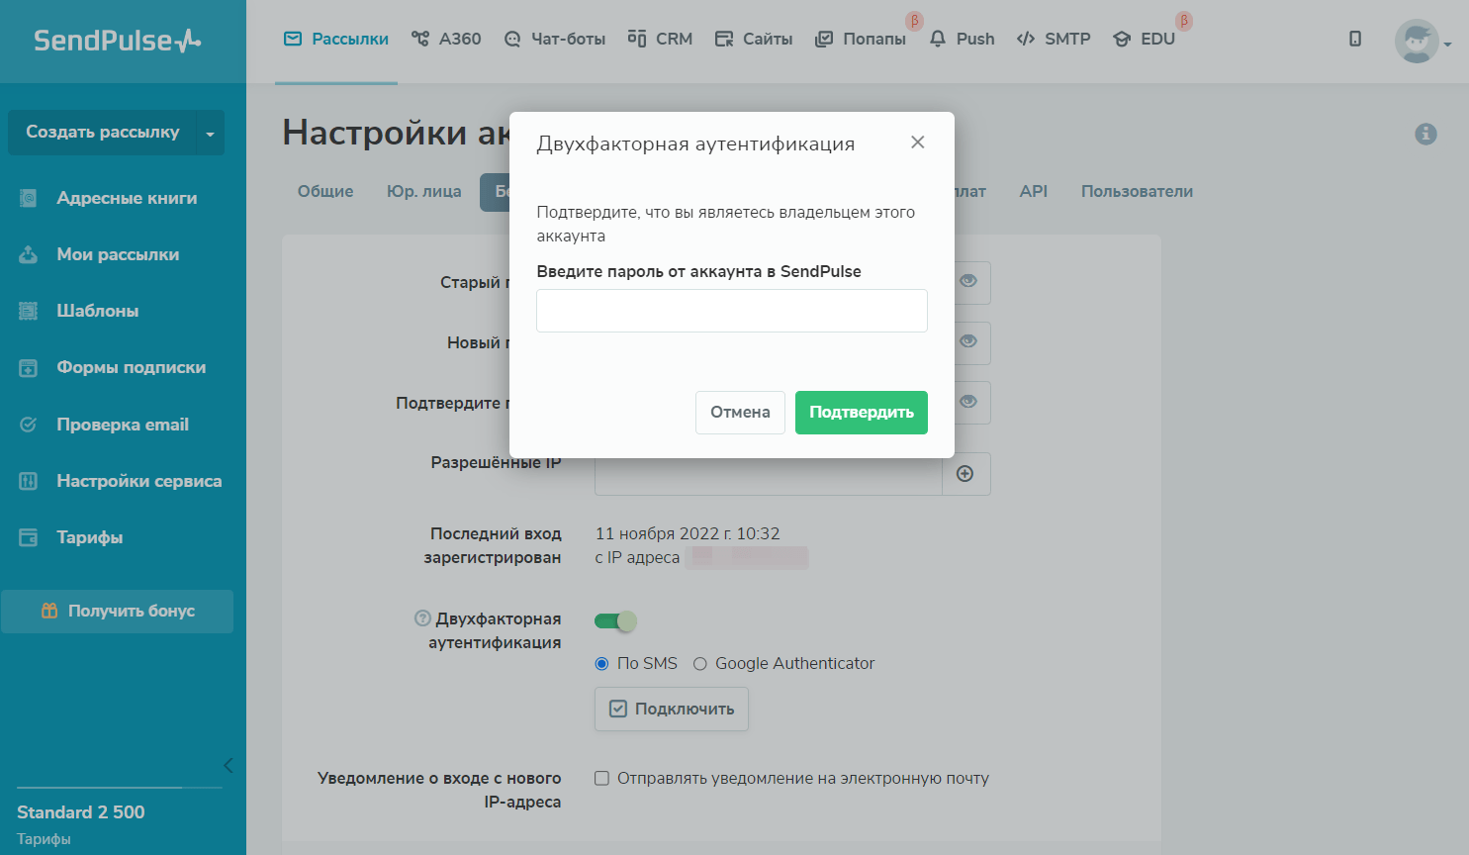
Task: Switch to the Общие tab
Action: 324,191
